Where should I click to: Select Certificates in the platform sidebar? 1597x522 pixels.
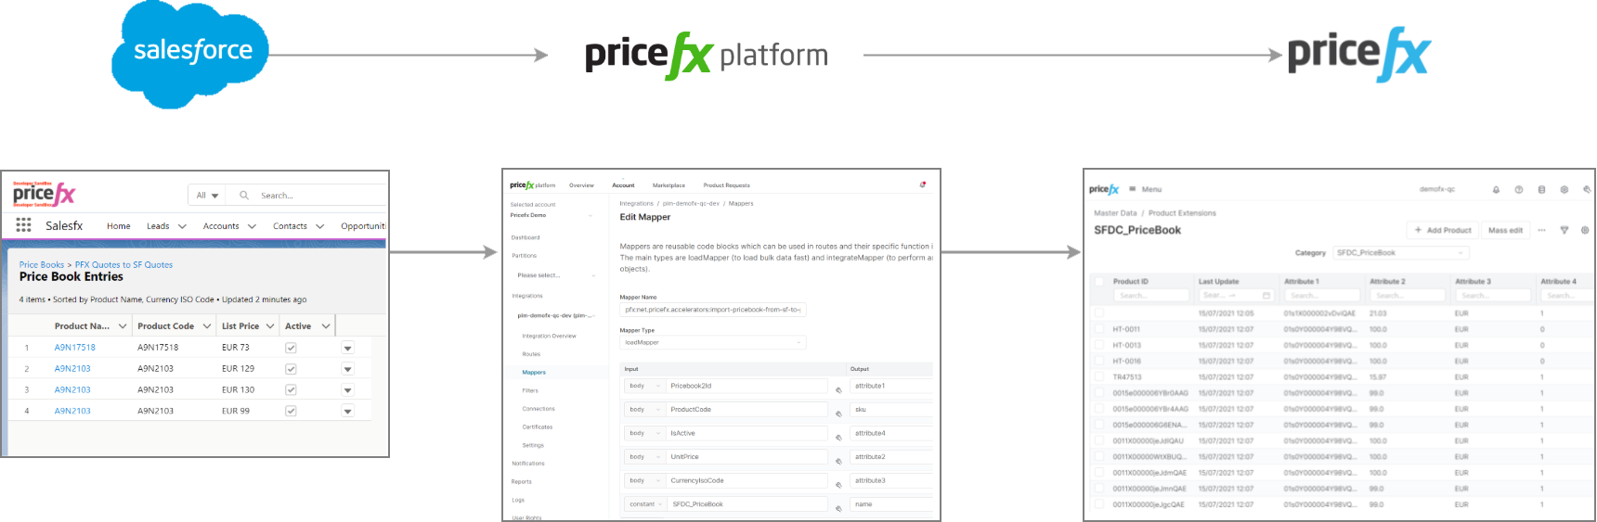click(538, 427)
